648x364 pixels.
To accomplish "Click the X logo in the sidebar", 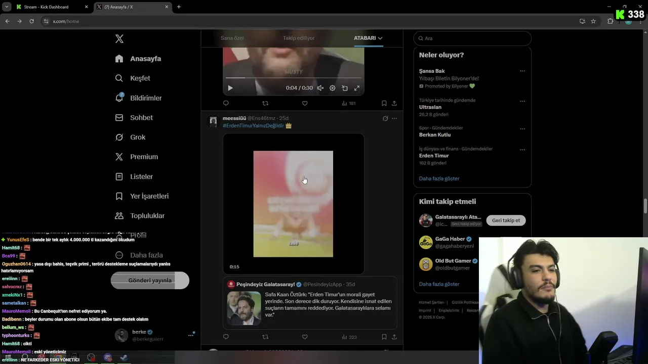I will tap(119, 39).
